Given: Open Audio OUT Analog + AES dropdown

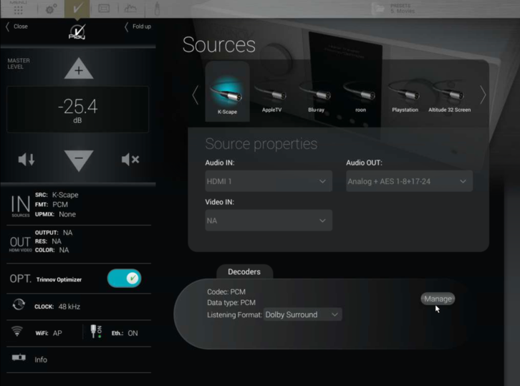Looking at the screenshot, I should 409,181.
